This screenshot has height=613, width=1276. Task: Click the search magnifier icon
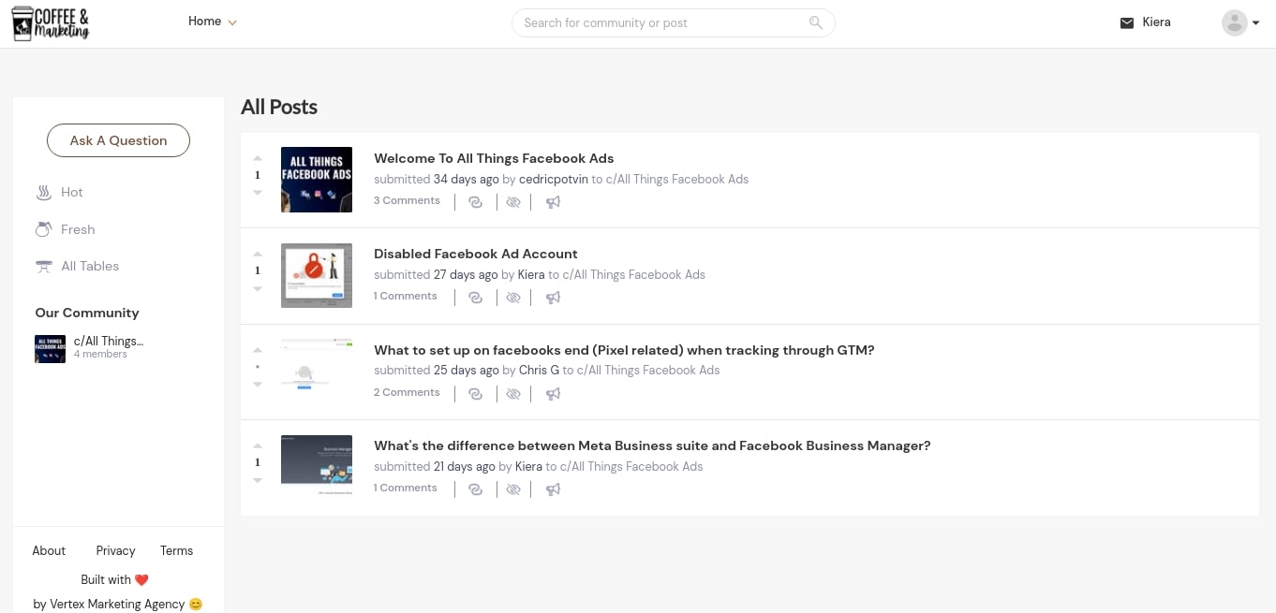click(816, 22)
